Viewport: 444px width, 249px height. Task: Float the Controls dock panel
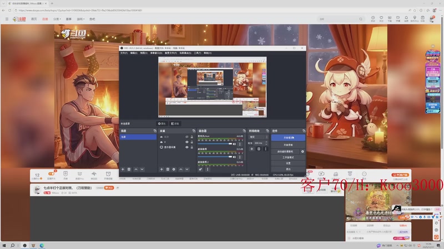pos(304,131)
